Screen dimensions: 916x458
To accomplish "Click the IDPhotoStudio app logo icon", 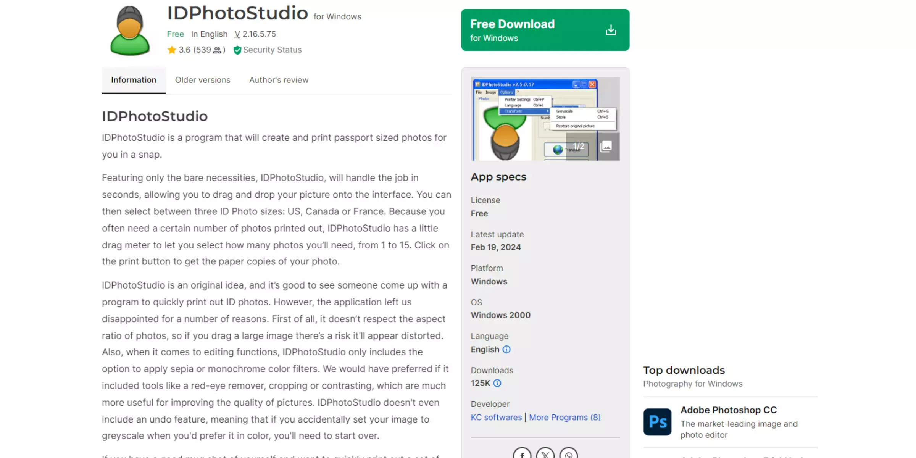I will pos(130,31).
